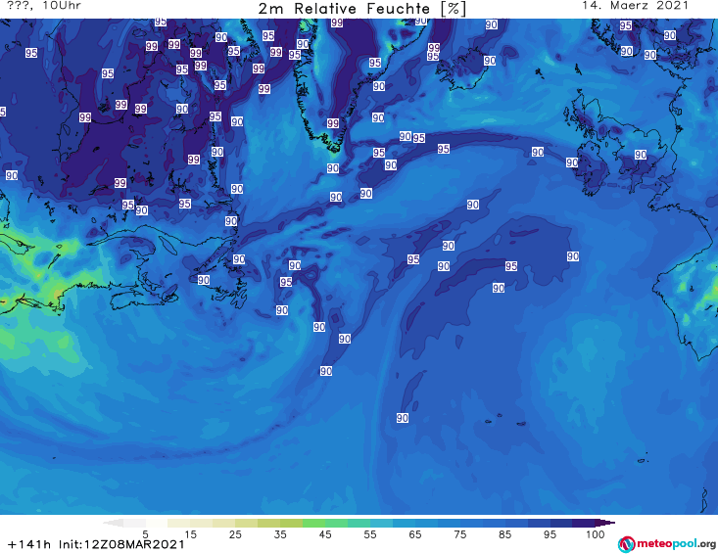The width and height of the screenshot is (718, 554).
Task: Click the '???, 10Uhr' time label
Action: click(x=44, y=6)
